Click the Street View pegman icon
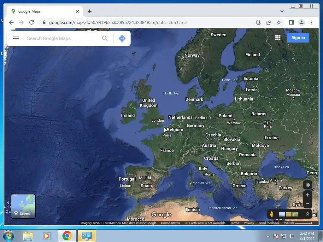 point(272,214)
